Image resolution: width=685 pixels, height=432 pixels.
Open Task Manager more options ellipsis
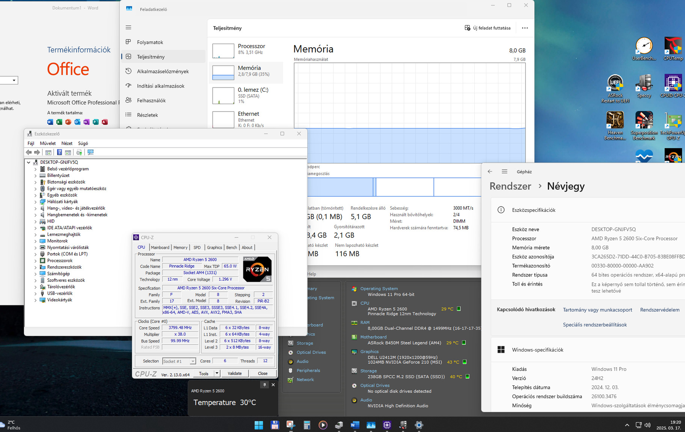point(525,28)
